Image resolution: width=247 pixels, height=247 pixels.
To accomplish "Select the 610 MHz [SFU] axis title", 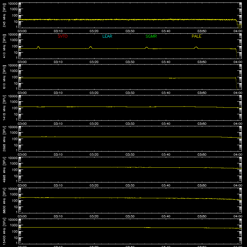I will click(x=4, y=77).
